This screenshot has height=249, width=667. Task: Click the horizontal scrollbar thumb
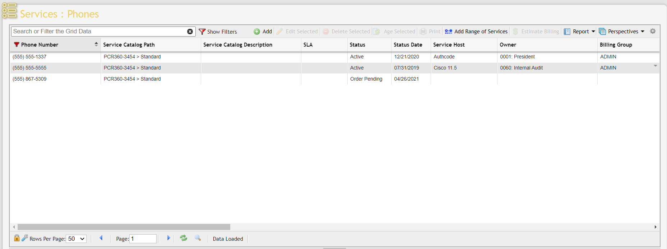[x=124, y=227]
